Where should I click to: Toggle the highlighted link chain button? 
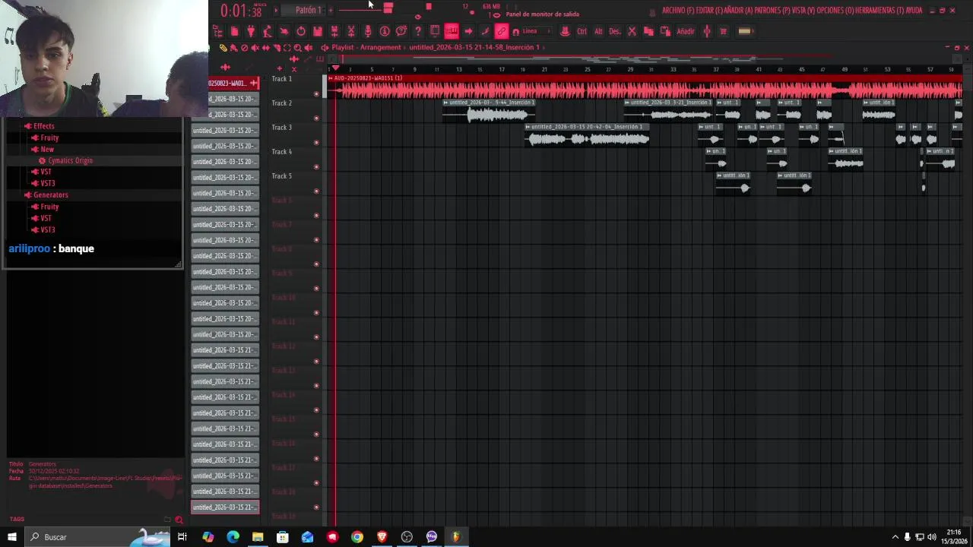click(501, 31)
